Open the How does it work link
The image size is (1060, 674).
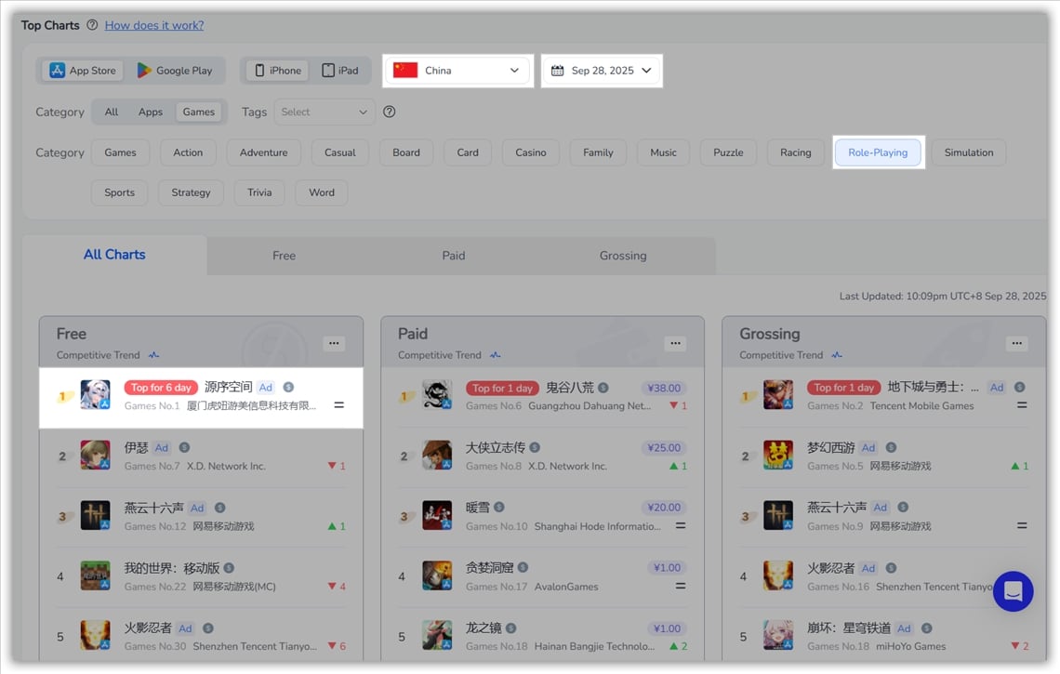point(154,25)
